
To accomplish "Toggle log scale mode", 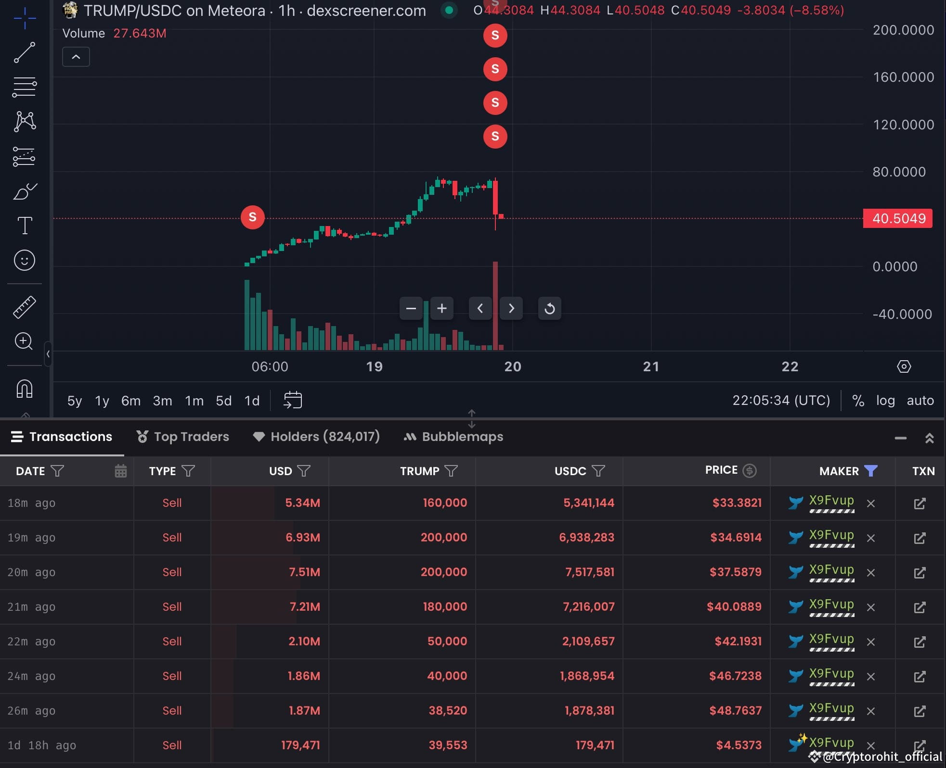I will [x=885, y=401].
